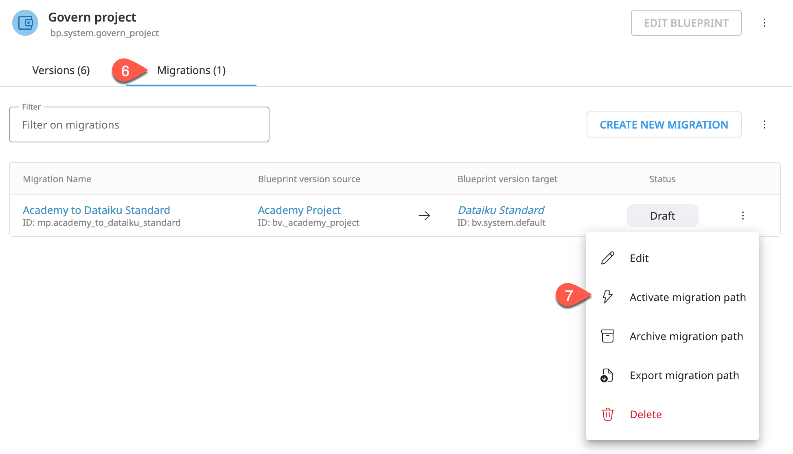Click the export file icon in the menu
The height and width of the screenshot is (454, 793).
(607, 375)
